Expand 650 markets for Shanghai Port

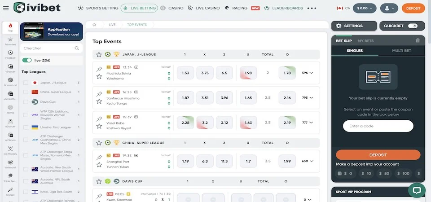coord(308,161)
